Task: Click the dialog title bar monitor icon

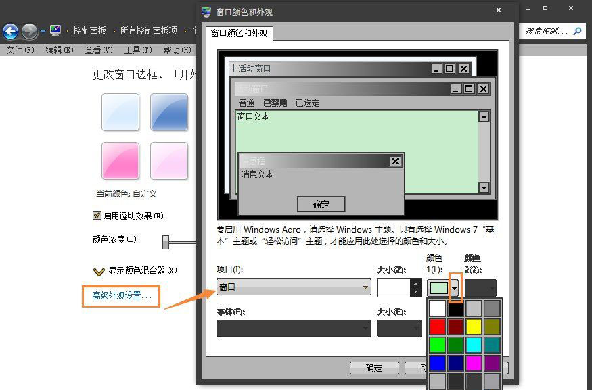Action: [206, 11]
